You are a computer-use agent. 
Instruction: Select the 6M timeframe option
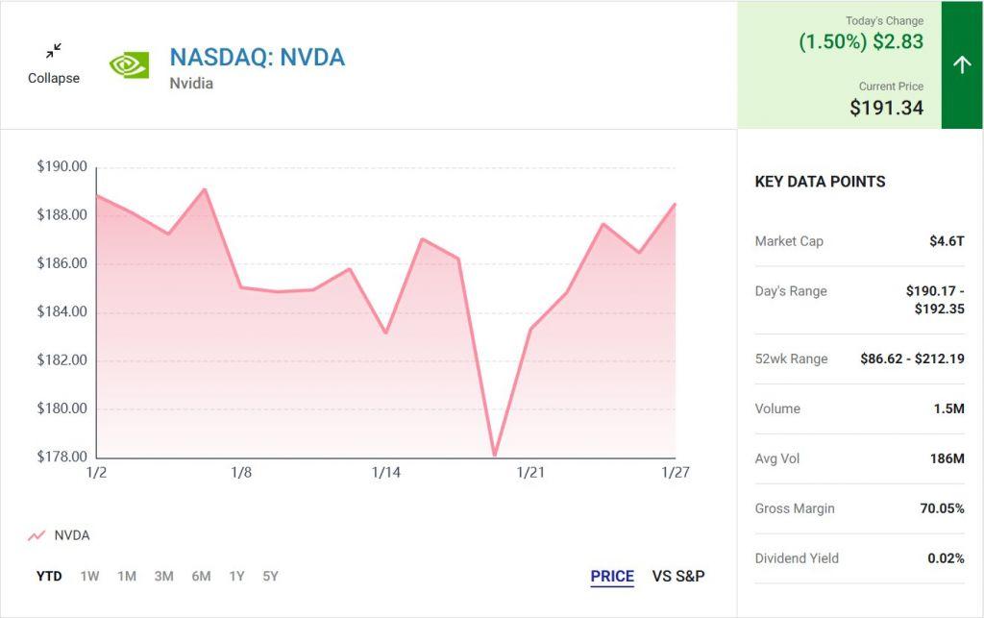point(201,576)
